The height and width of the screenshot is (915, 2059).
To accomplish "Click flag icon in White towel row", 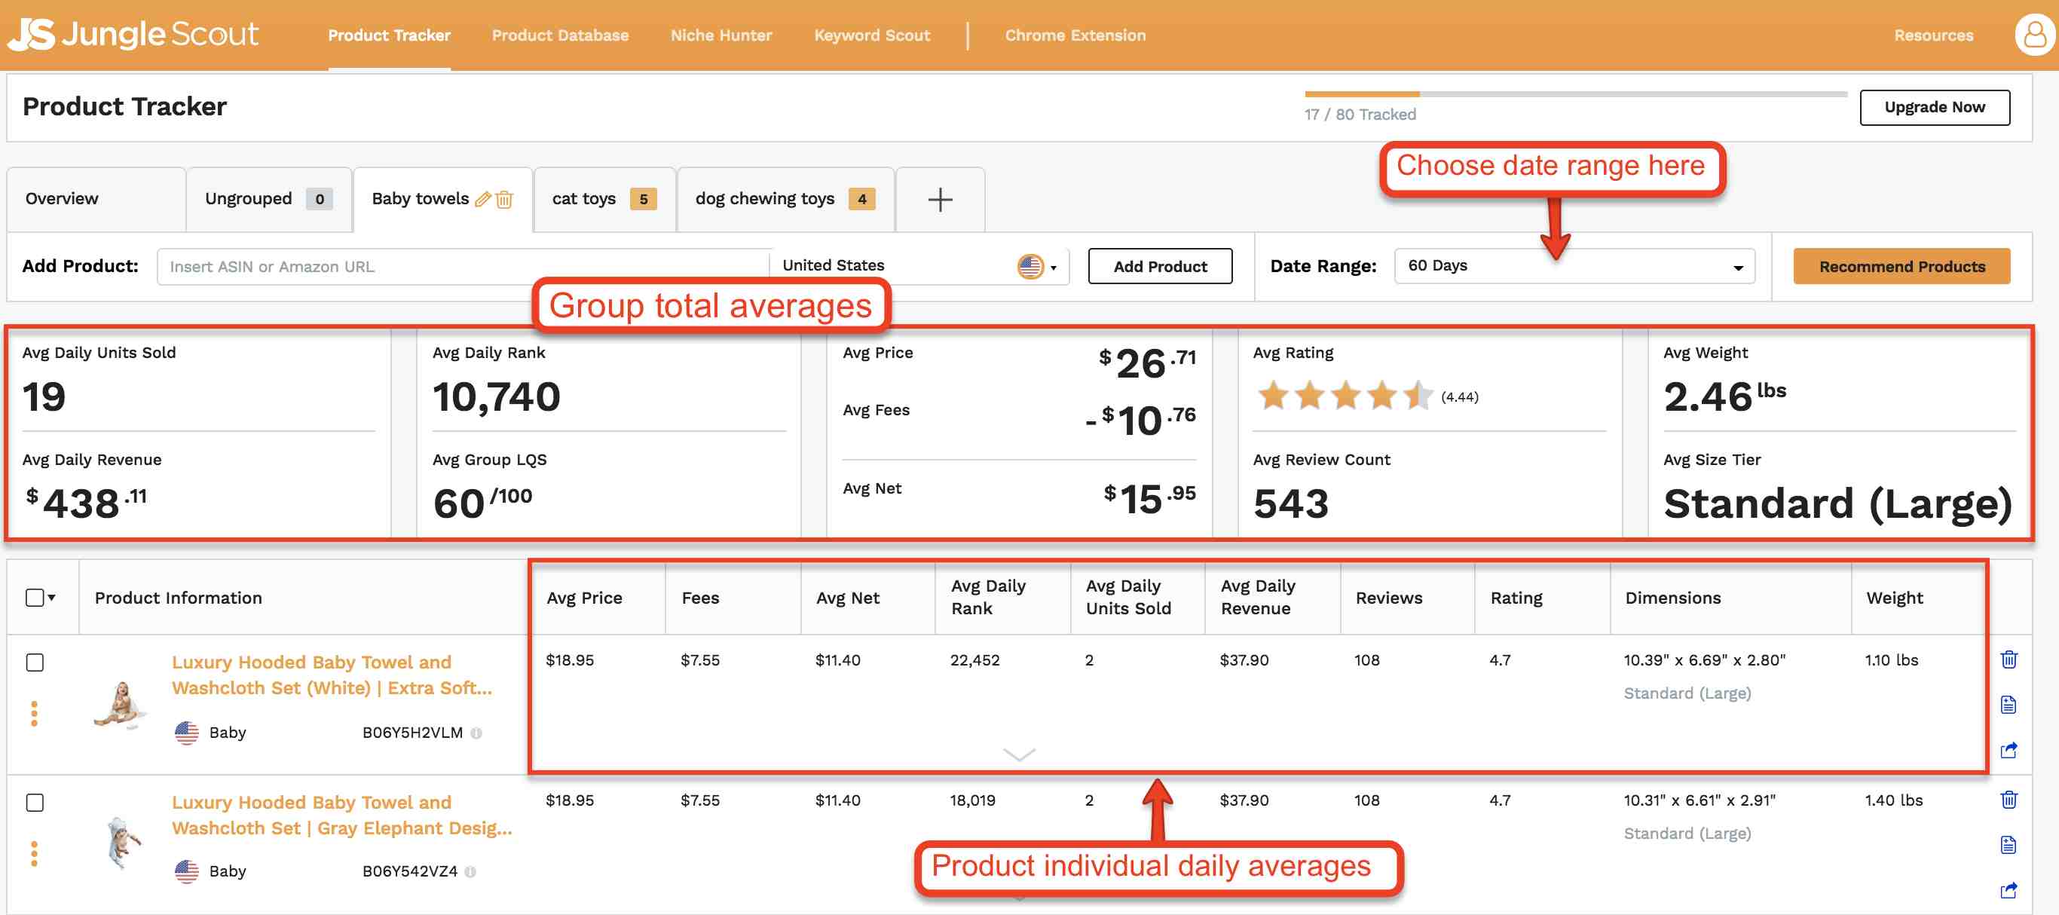I will 187,733.
